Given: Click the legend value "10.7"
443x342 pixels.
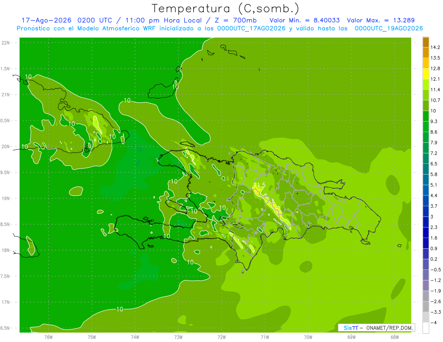Looking at the screenshot, I should (436, 100).
